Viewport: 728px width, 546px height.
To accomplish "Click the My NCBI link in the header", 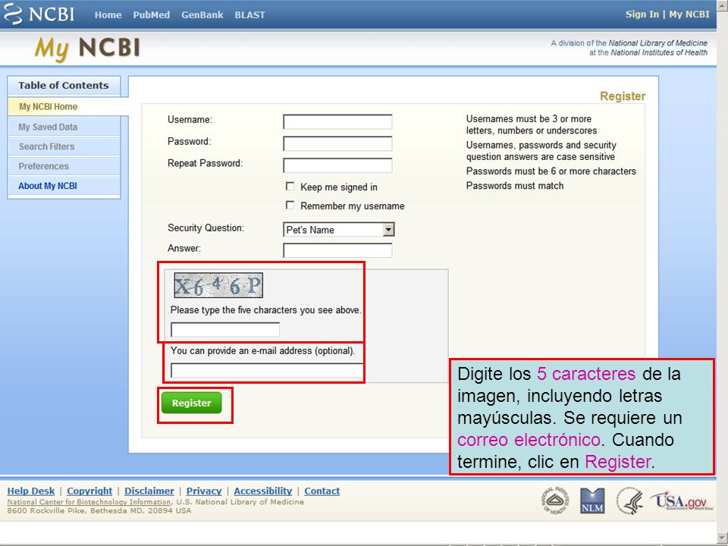I will (689, 14).
